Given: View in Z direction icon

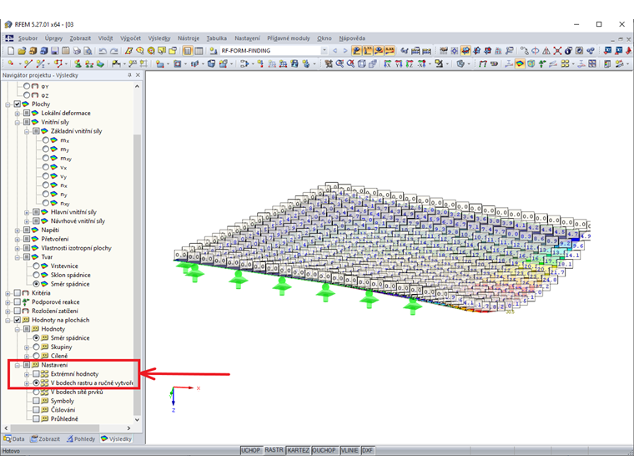Looking at the screenshot, I should (410, 63).
